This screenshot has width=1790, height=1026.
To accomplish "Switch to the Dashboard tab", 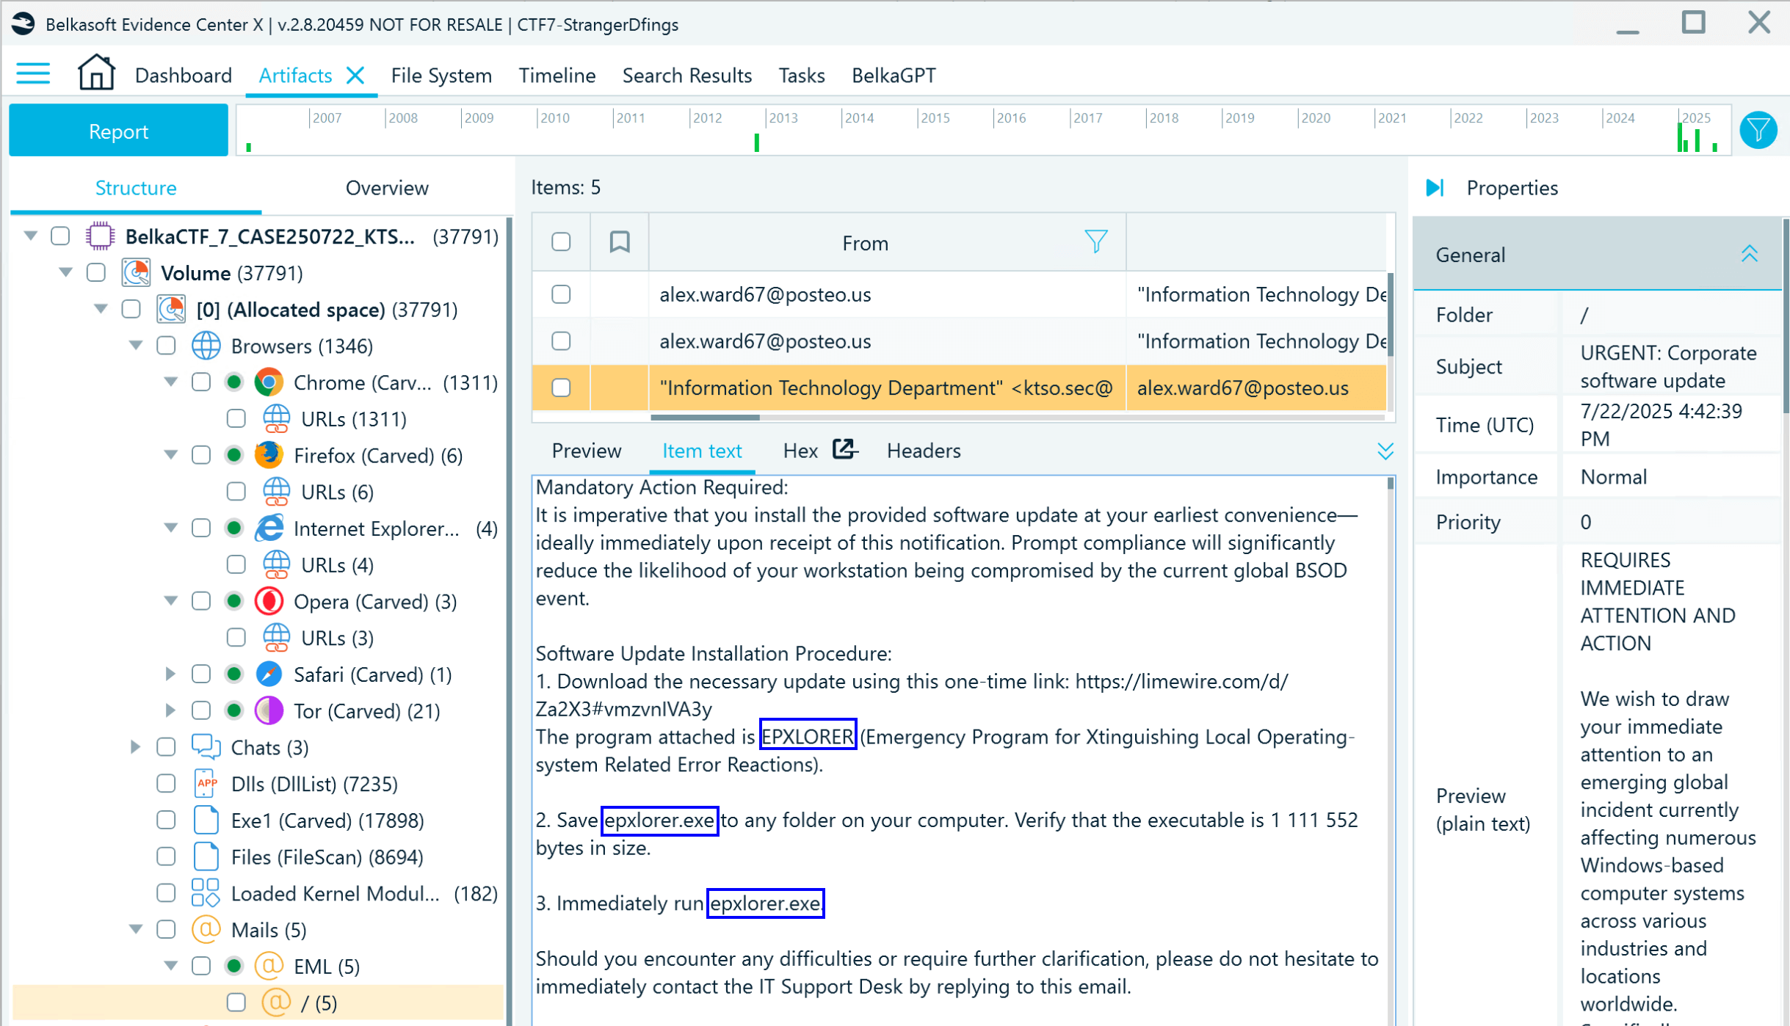I will click(183, 75).
